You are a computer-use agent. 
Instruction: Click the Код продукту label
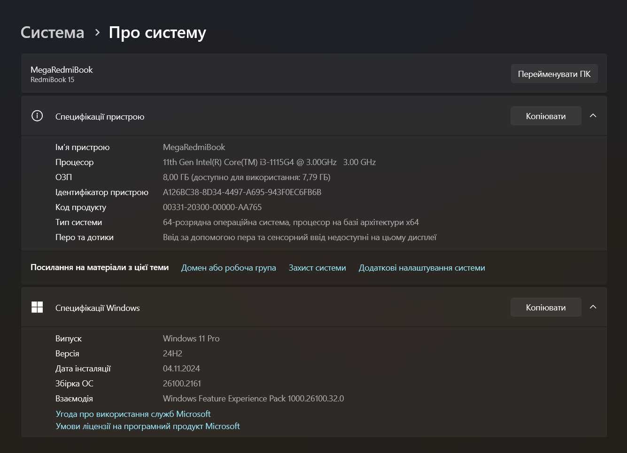point(81,207)
